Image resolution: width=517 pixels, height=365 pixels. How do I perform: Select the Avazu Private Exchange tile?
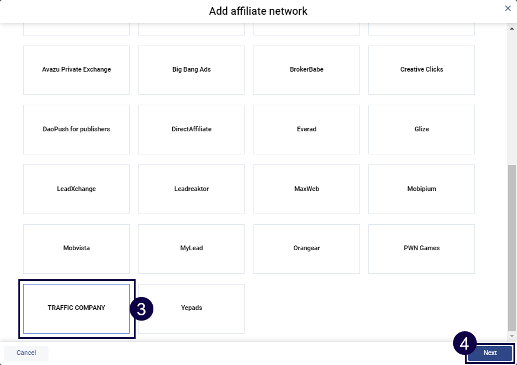[x=76, y=70]
